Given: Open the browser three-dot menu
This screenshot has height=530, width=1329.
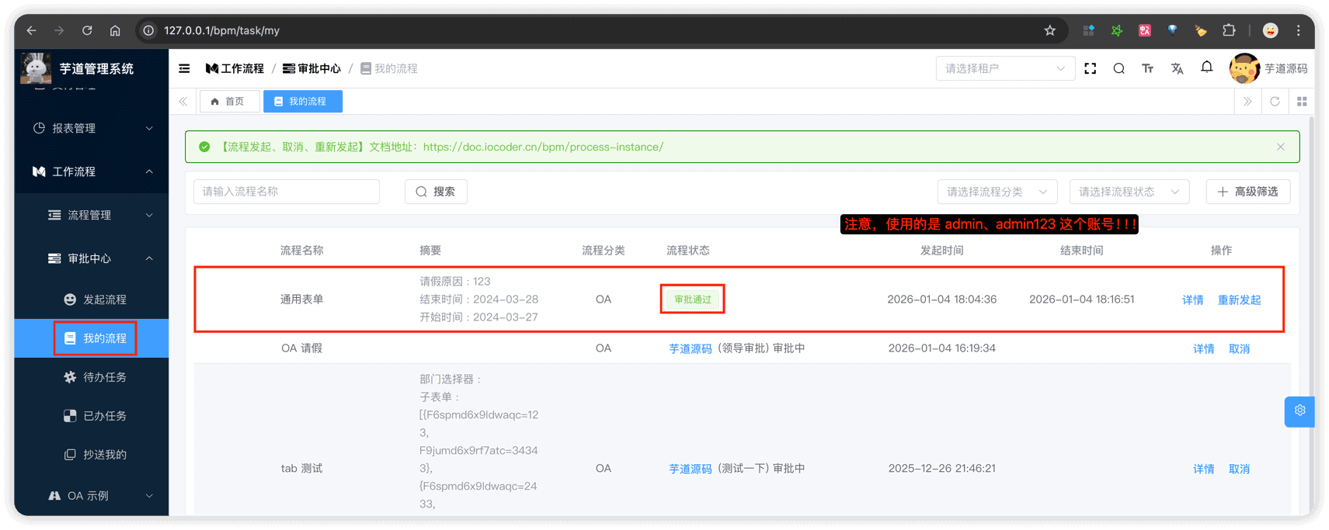Looking at the screenshot, I should 1299,30.
